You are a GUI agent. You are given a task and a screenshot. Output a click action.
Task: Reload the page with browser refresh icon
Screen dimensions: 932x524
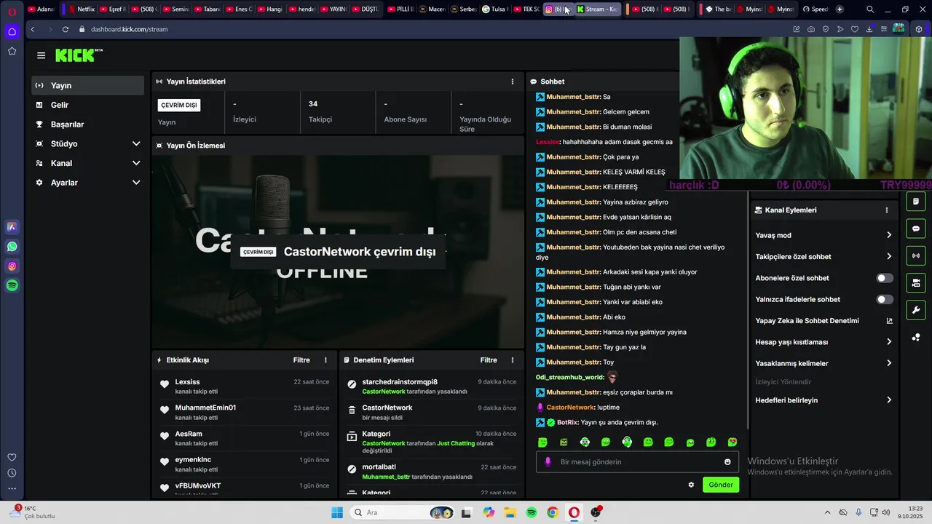click(66, 29)
